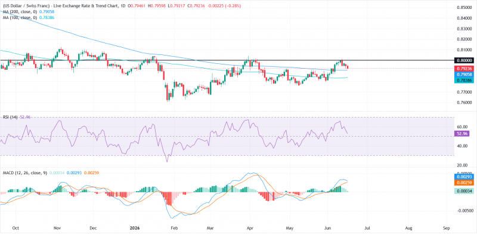Click the MACD (12, 26, close, 9) legend label
The width and height of the screenshot is (477, 234).
[x=24, y=173]
